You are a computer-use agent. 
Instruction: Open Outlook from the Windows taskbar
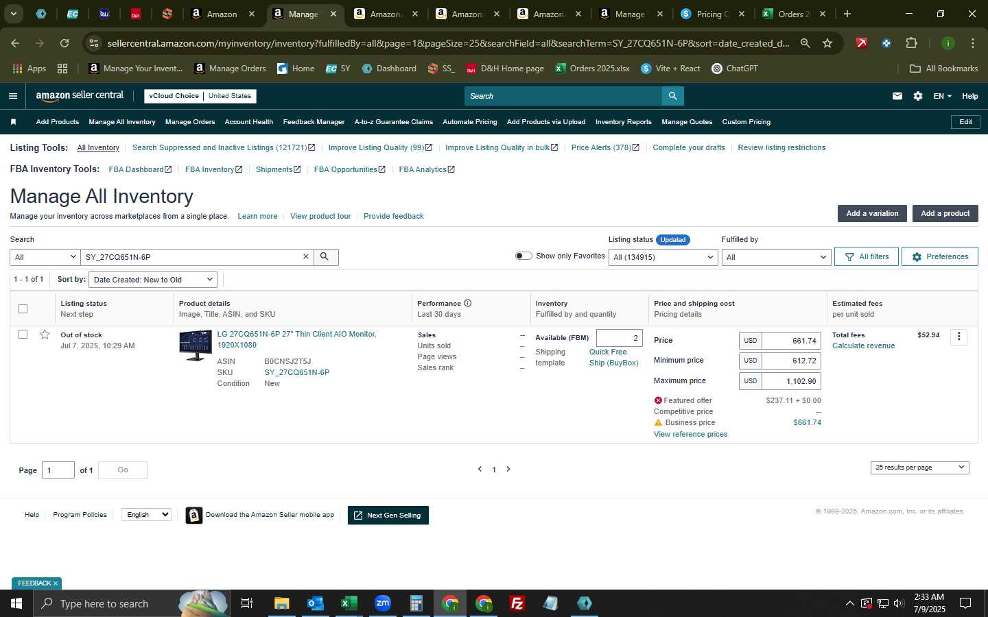point(315,603)
